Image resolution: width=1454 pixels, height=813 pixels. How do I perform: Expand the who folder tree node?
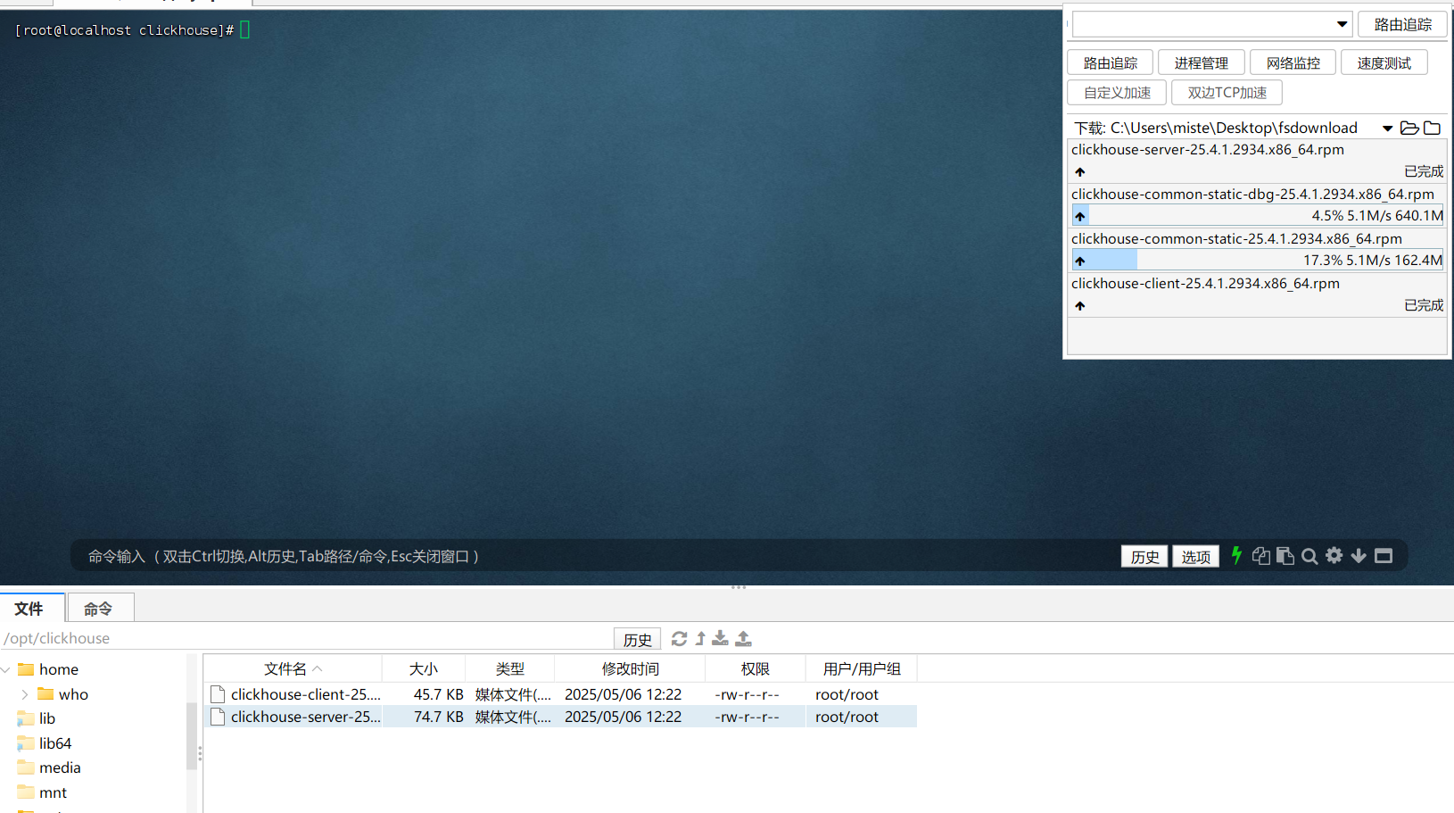(x=25, y=693)
